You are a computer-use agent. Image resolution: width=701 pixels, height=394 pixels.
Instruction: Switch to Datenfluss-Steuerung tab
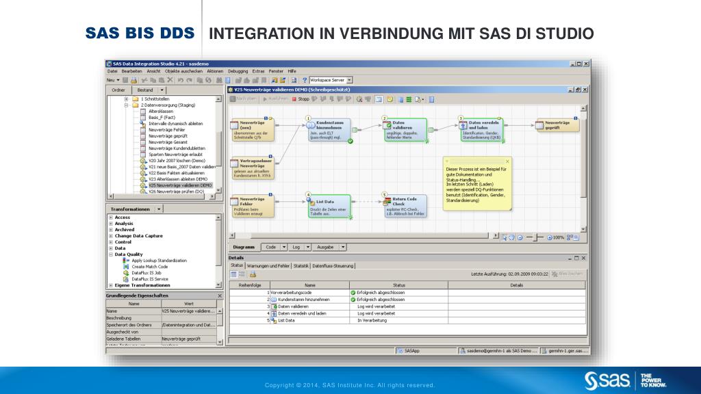(333, 266)
